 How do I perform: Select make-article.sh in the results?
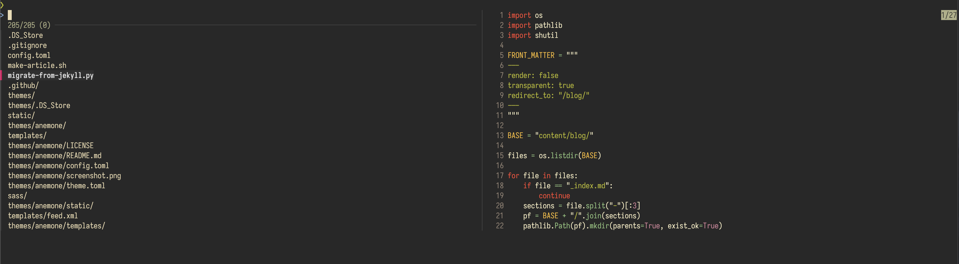(x=37, y=65)
